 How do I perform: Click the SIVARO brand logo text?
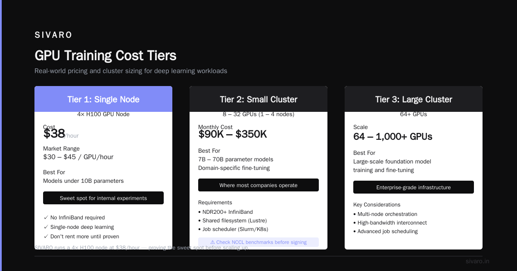tap(53, 35)
